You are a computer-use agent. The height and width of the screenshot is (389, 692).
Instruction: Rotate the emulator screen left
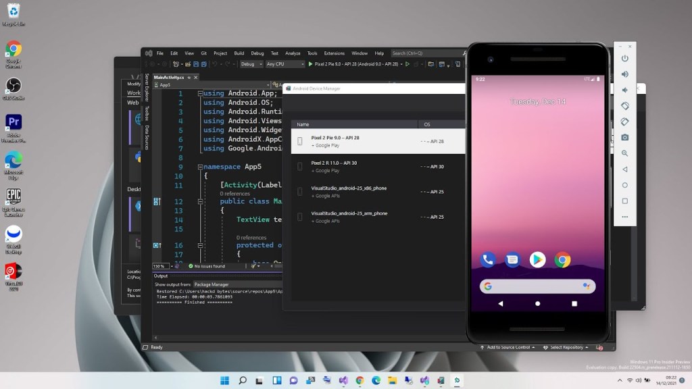pos(624,106)
